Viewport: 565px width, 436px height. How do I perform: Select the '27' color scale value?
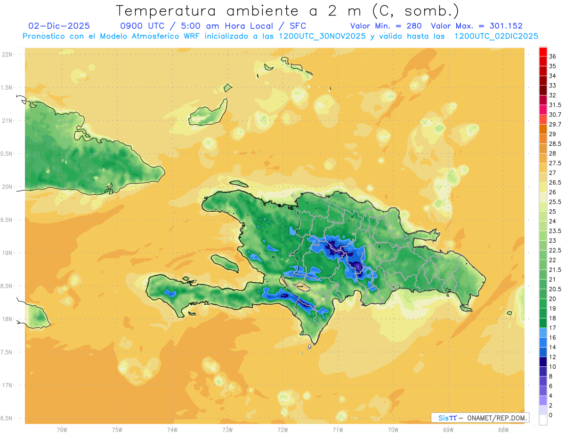553,173
